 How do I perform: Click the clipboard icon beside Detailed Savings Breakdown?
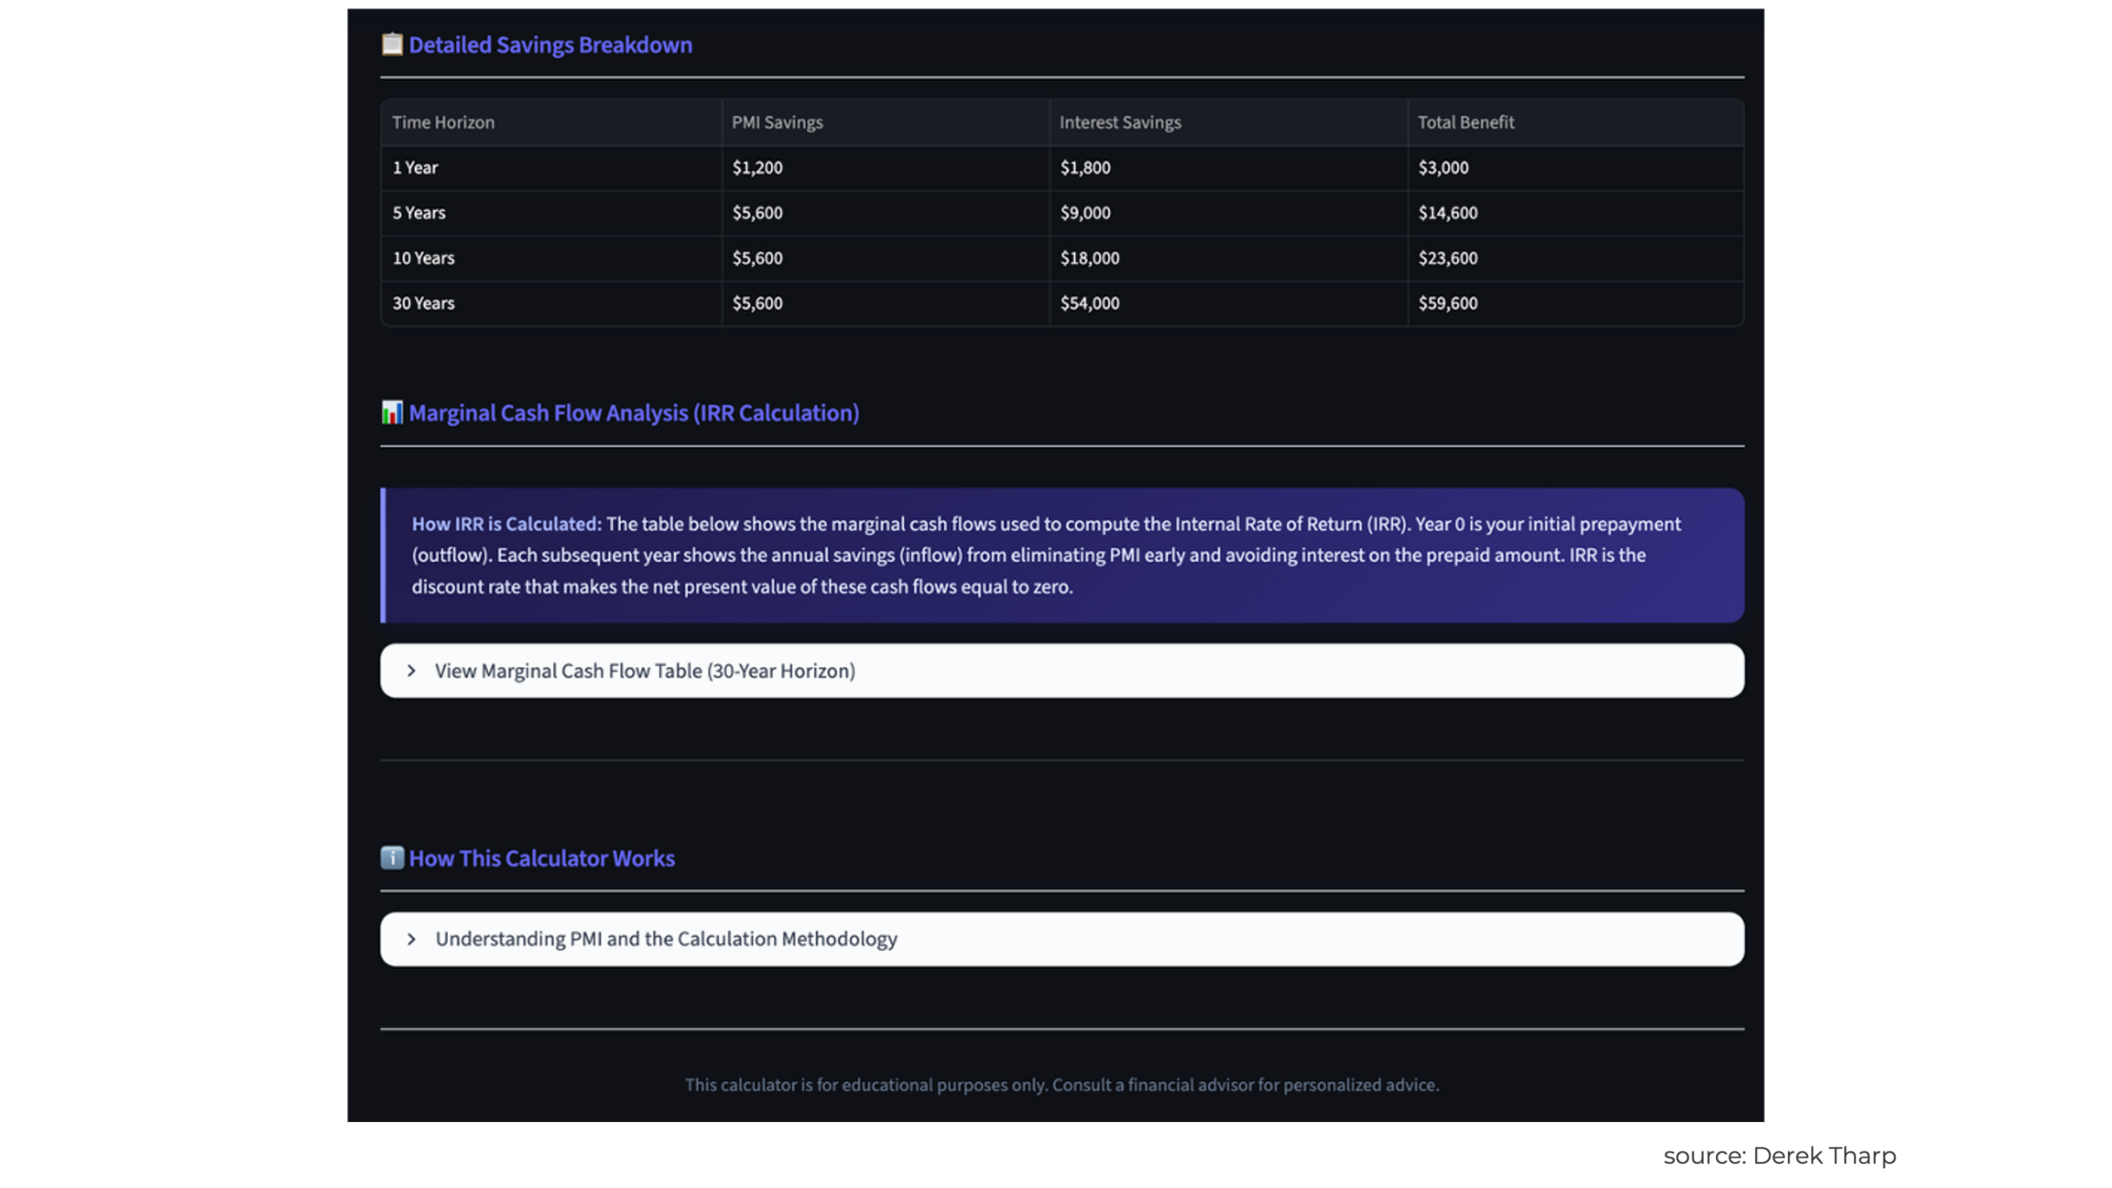coord(392,45)
